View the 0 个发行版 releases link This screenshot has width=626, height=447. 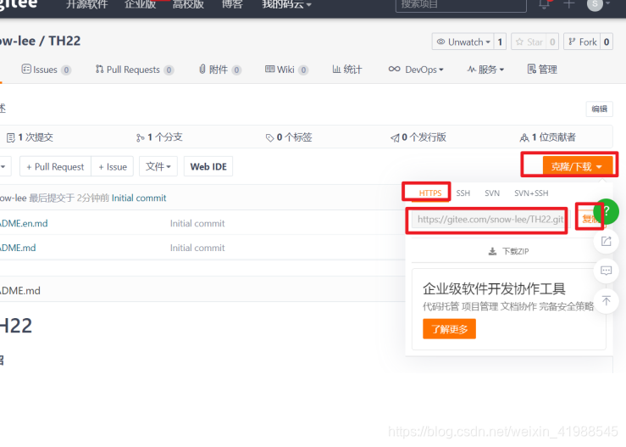[x=418, y=137]
